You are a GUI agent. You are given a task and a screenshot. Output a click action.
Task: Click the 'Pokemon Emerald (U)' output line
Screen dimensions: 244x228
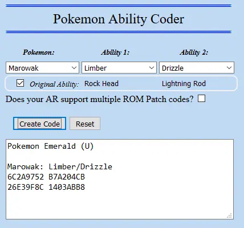click(x=51, y=146)
